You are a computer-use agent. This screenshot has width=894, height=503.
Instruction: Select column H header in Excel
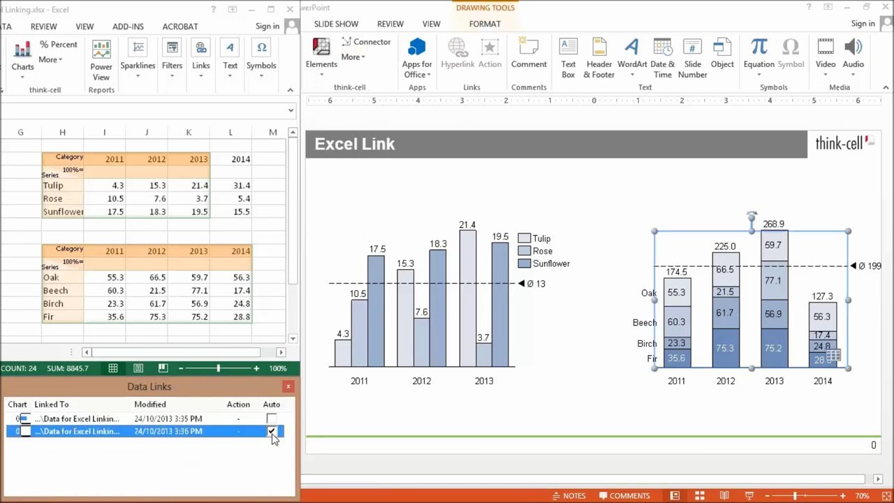(x=62, y=132)
